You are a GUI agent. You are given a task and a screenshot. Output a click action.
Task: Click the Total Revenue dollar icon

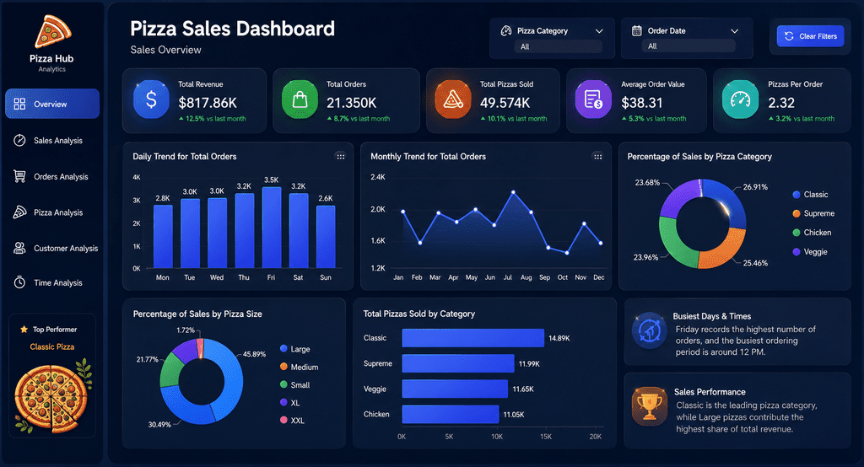coord(151,99)
